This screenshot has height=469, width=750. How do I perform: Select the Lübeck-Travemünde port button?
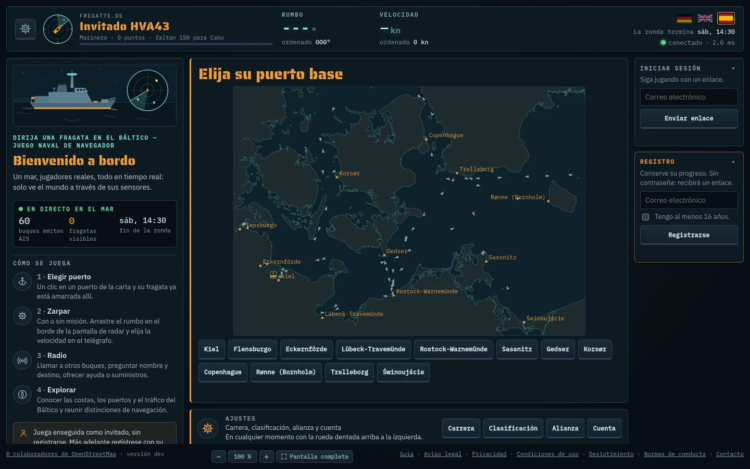coord(373,349)
